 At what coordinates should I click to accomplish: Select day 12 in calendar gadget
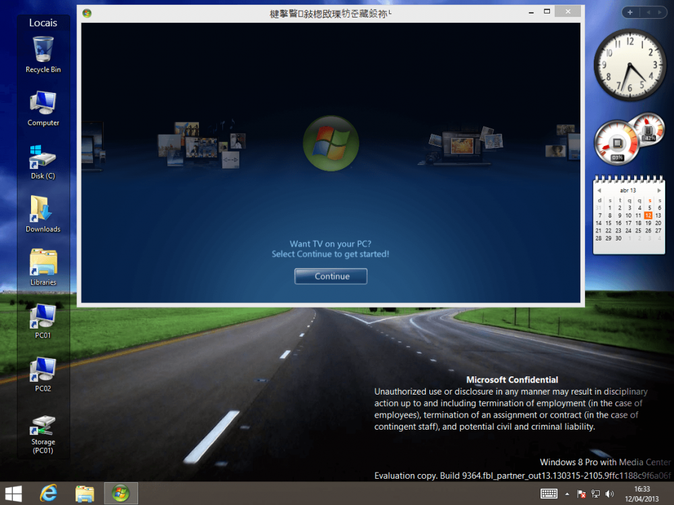(x=648, y=215)
